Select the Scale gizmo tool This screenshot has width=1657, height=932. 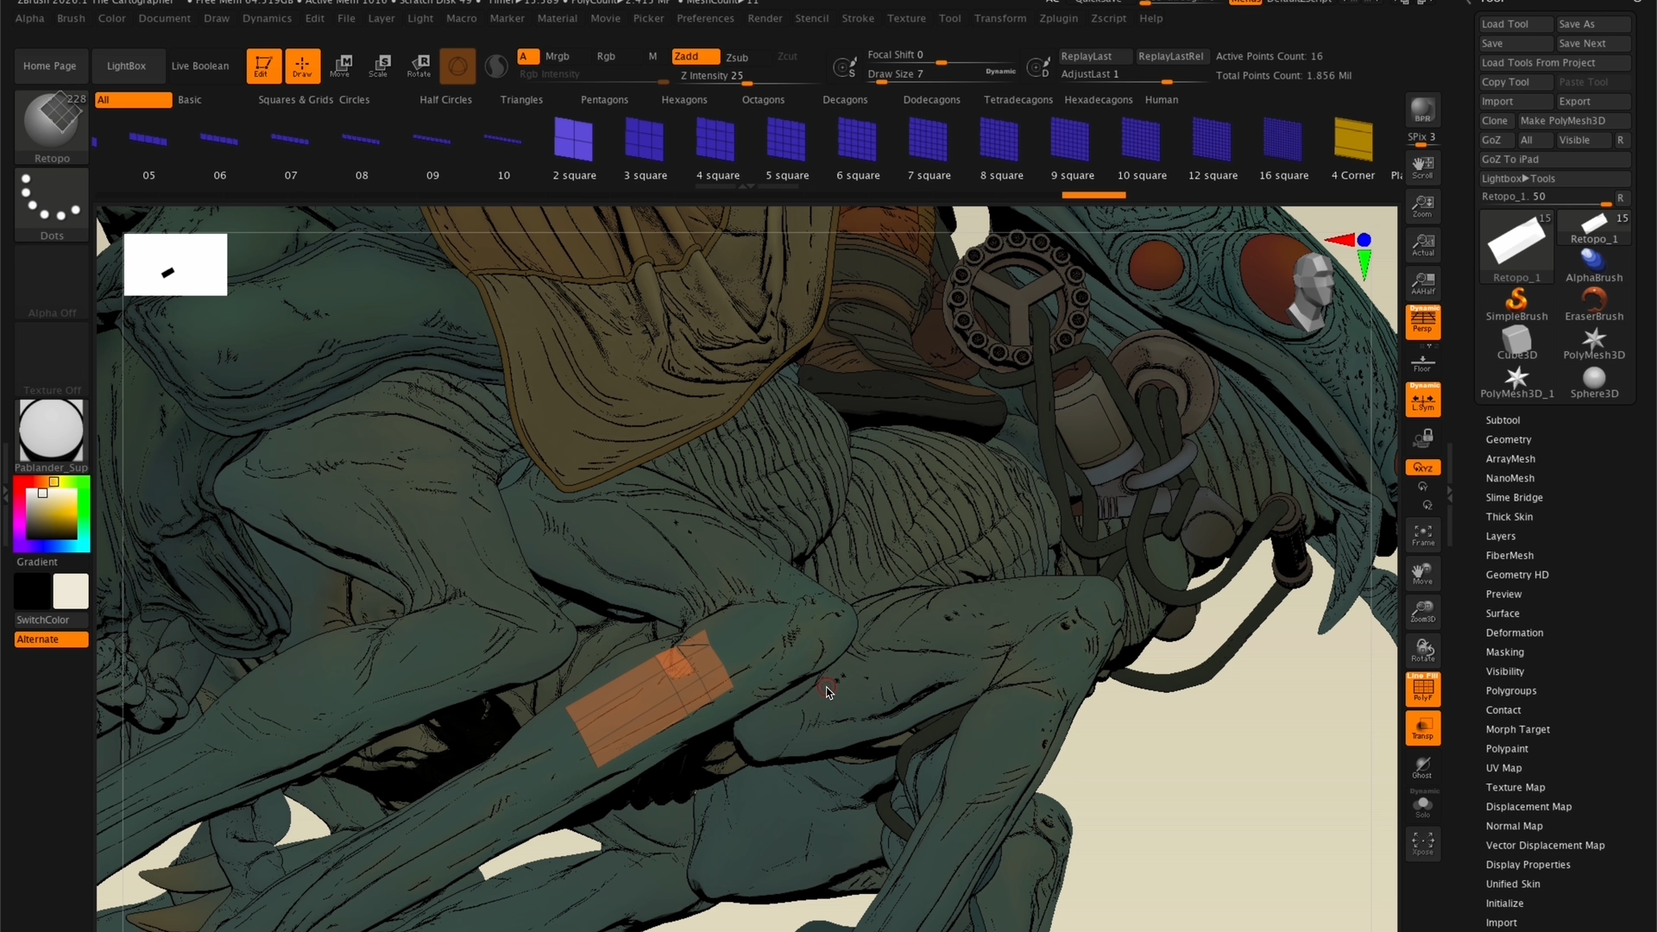point(380,65)
